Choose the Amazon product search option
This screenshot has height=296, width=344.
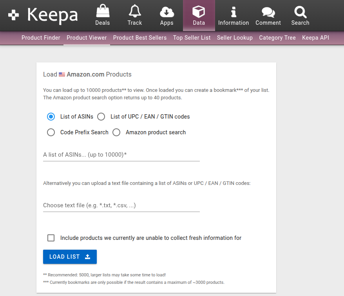click(x=116, y=132)
